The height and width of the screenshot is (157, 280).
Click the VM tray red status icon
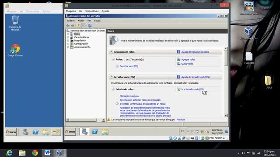pos(207,132)
